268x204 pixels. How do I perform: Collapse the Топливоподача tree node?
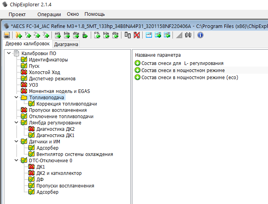coord(16,98)
